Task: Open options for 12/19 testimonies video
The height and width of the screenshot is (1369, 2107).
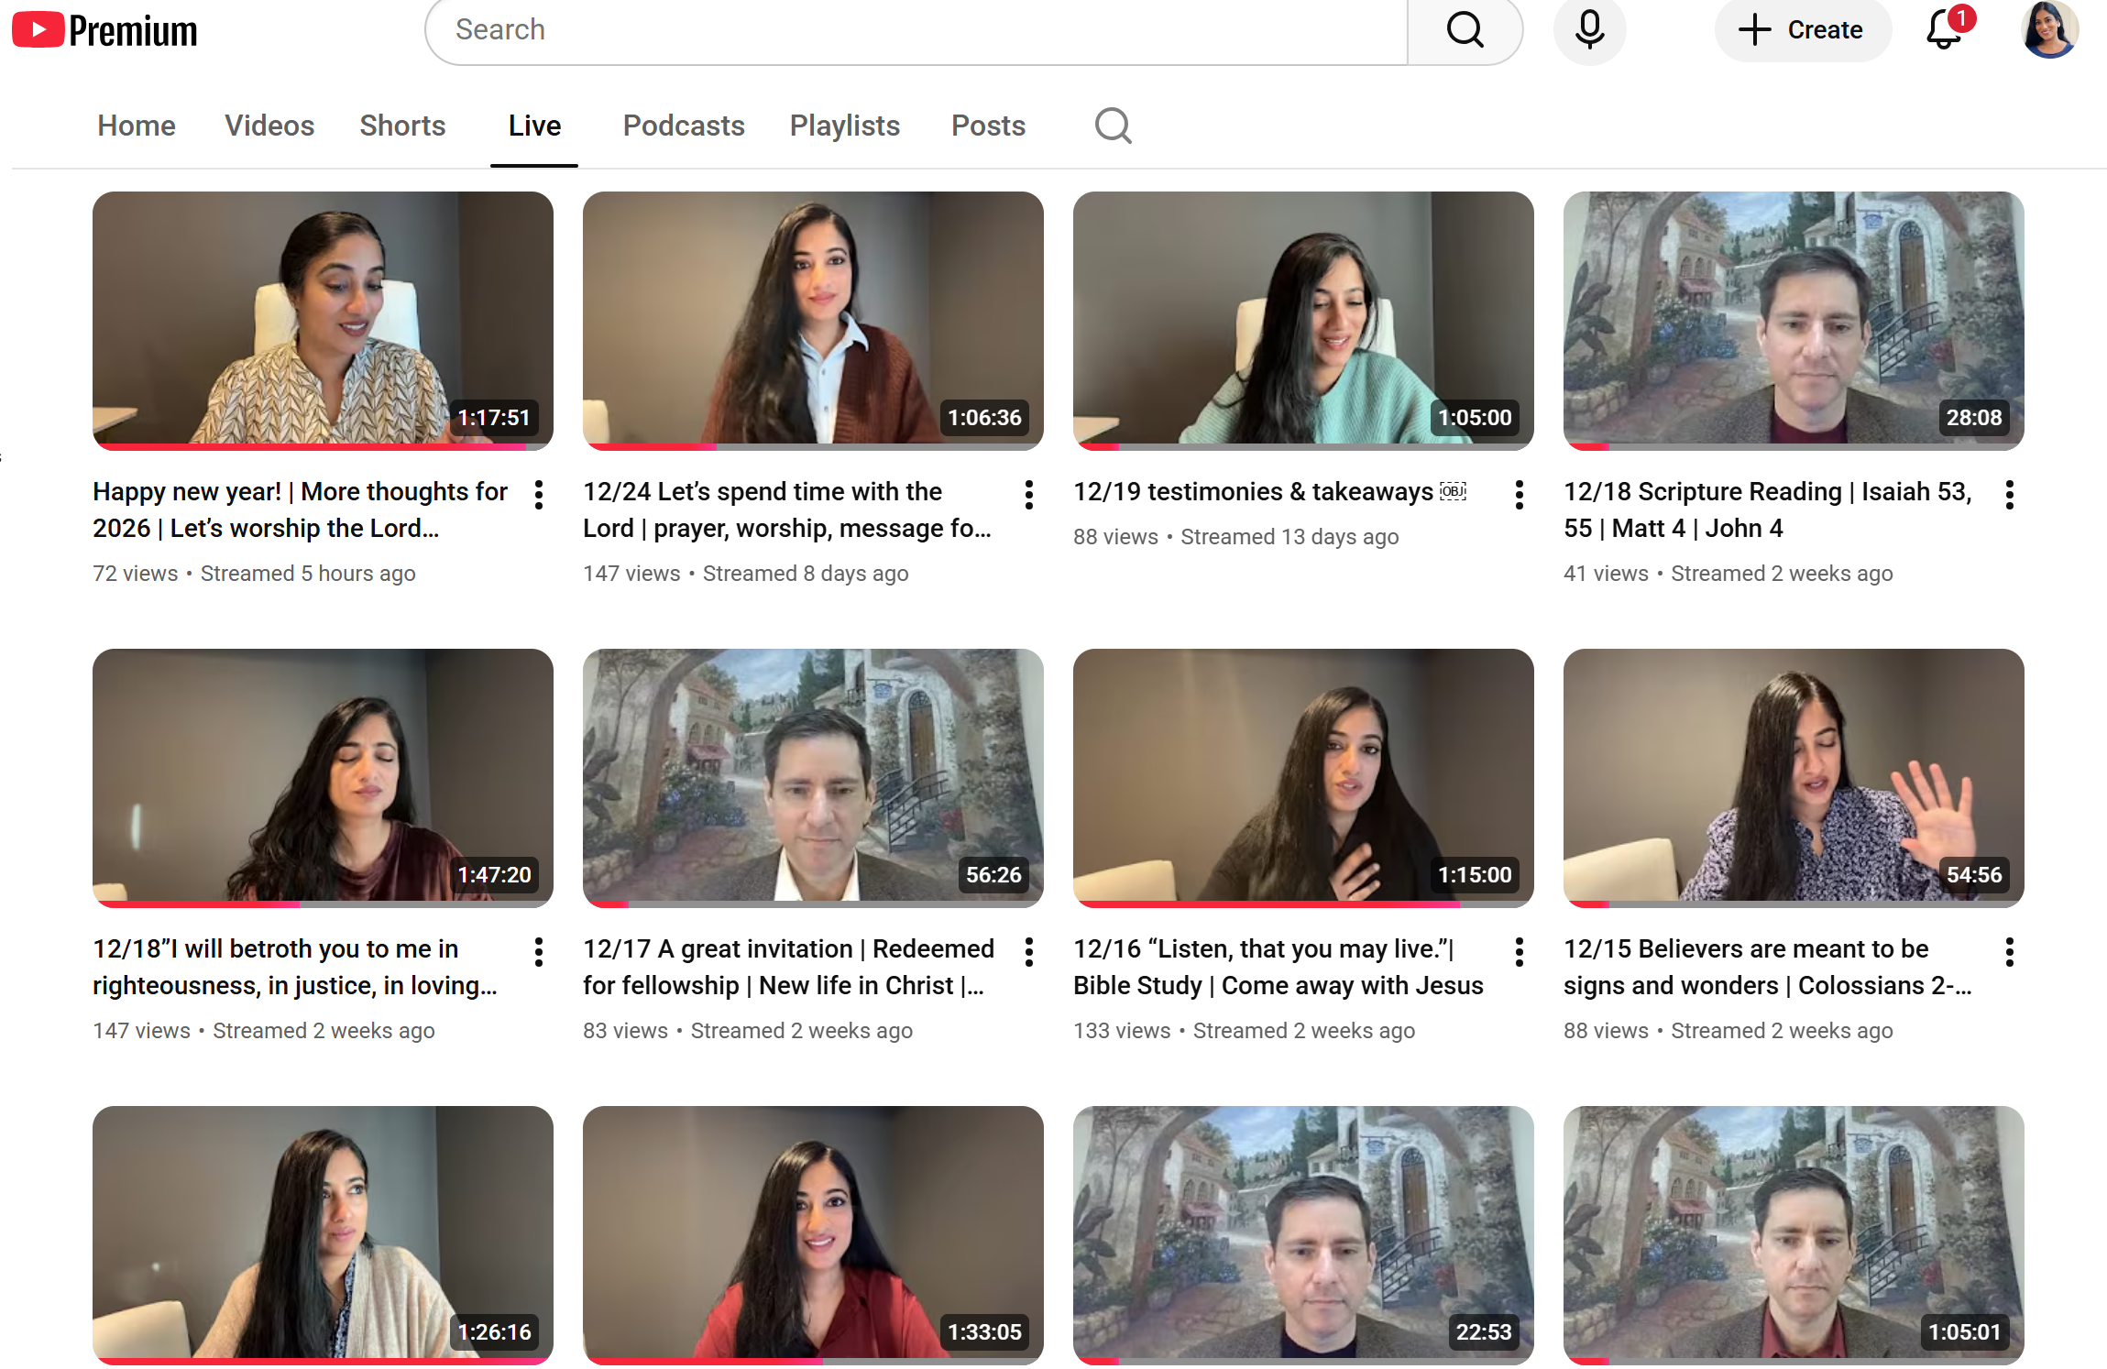Action: pos(1519,495)
